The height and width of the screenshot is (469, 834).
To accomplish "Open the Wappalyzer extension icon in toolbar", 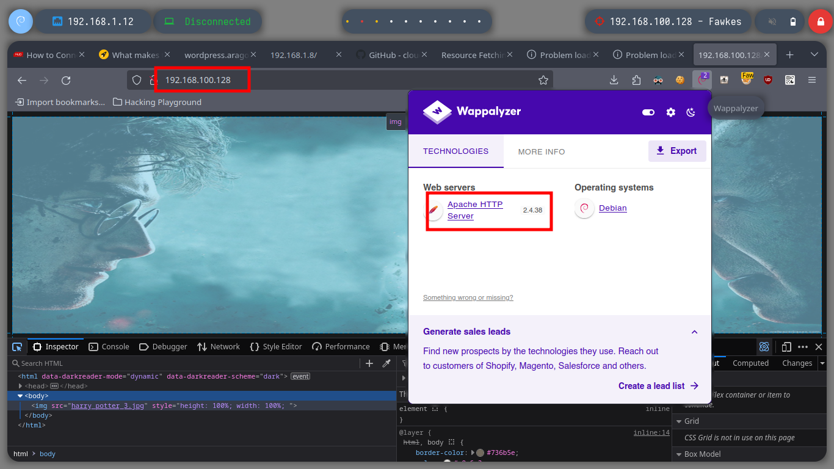I will (702, 79).
